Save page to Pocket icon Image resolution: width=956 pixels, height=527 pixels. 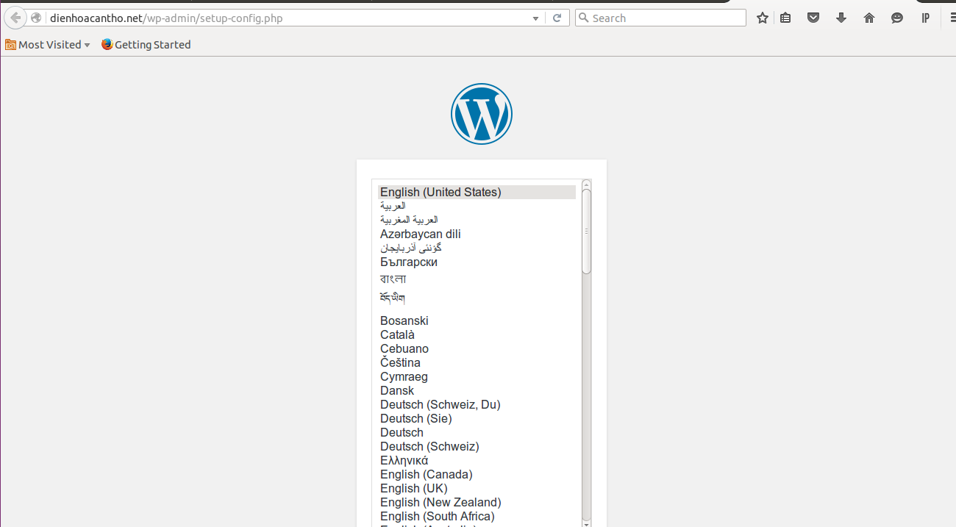813,18
